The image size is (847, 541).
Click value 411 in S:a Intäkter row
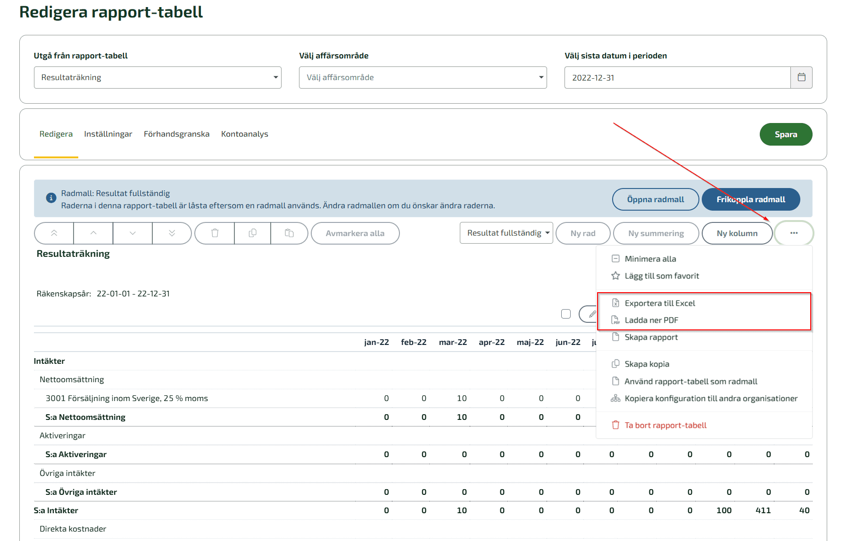click(x=763, y=510)
